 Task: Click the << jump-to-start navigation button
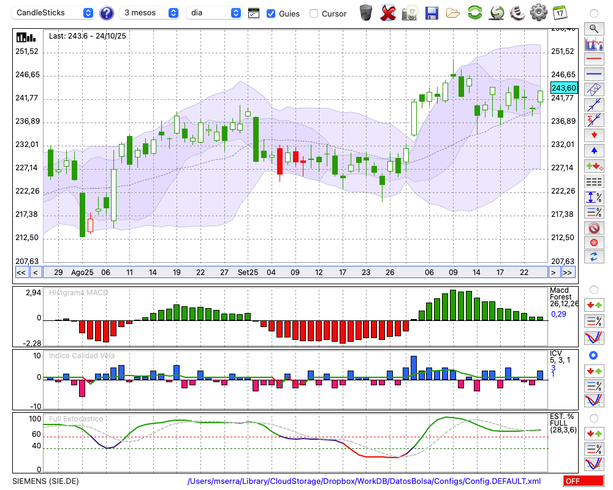click(x=21, y=272)
